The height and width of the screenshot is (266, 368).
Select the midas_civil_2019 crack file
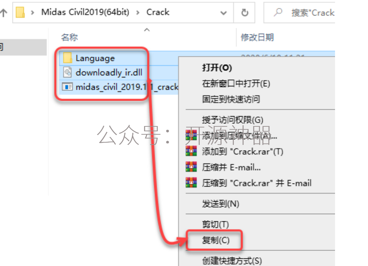pos(127,87)
